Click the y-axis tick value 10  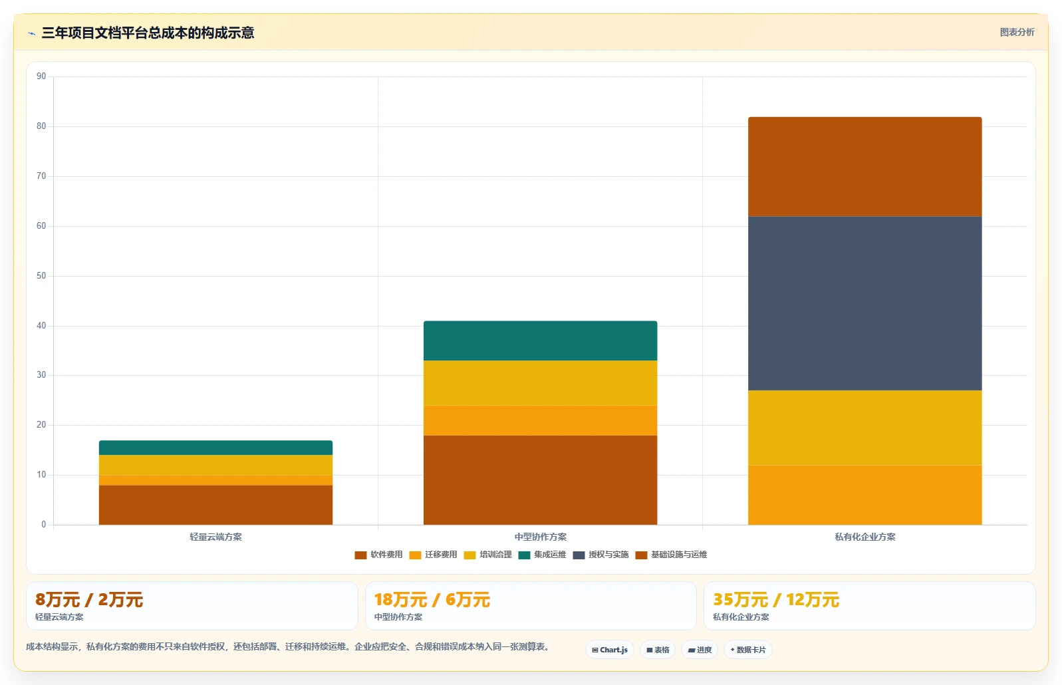tap(41, 475)
